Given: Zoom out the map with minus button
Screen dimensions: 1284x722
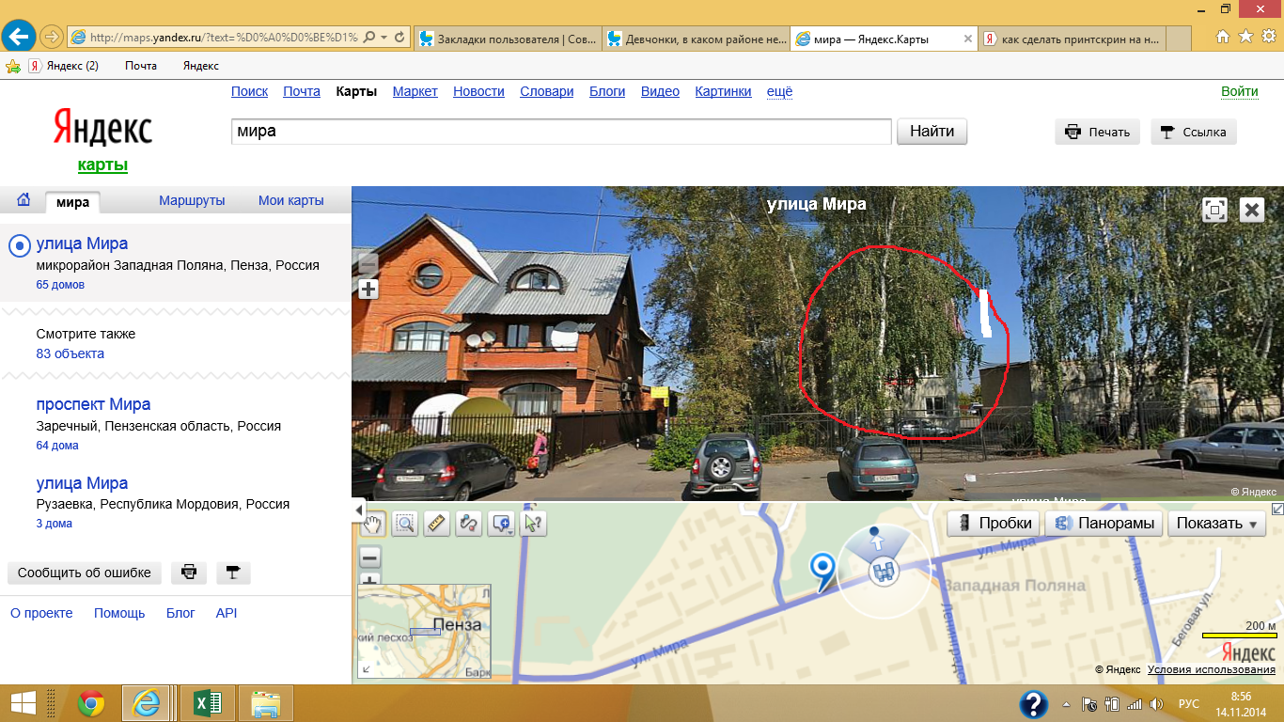Looking at the screenshot, I should pos(370,557).
